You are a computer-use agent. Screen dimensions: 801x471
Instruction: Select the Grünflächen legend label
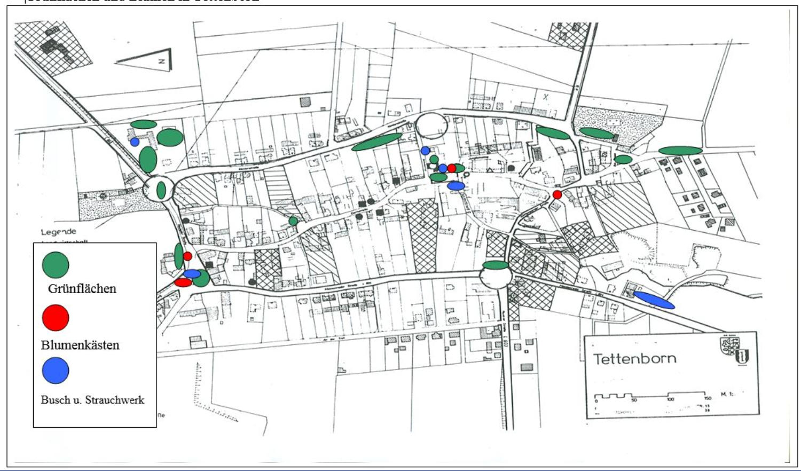(x=82, y=289)
